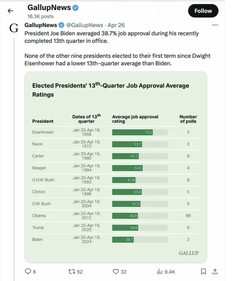Open the approval ratings chart image

tap(116, 167)
